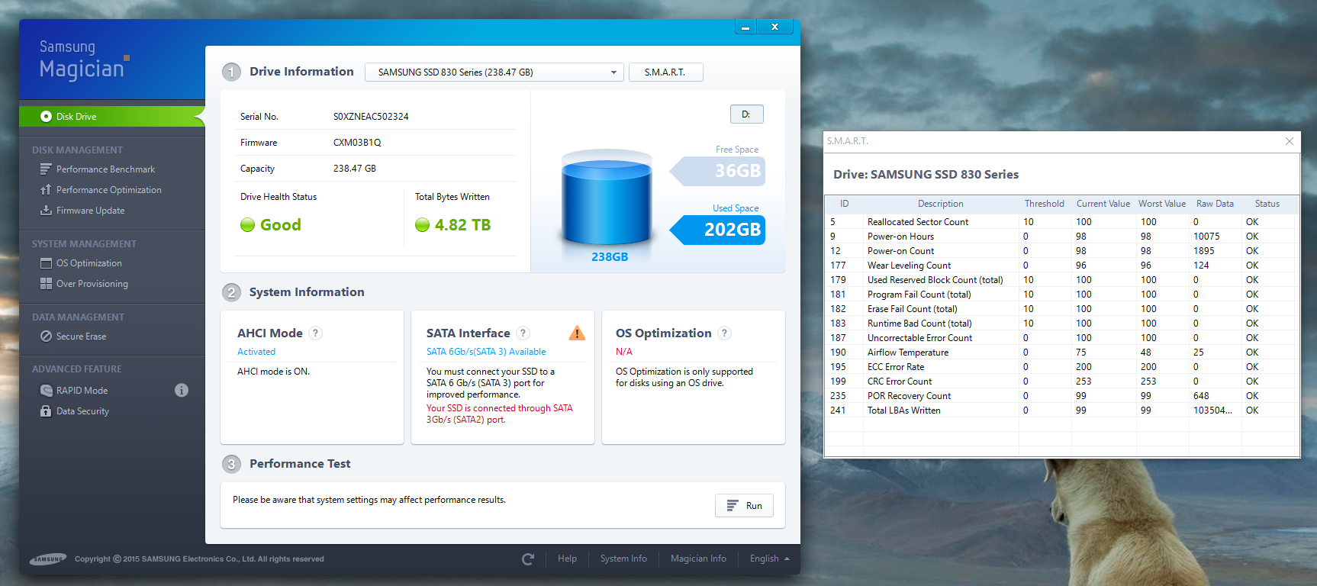Click the refresh icon in footer
1317x586 pixels.
pyautogui.click(x=528, y=559)
